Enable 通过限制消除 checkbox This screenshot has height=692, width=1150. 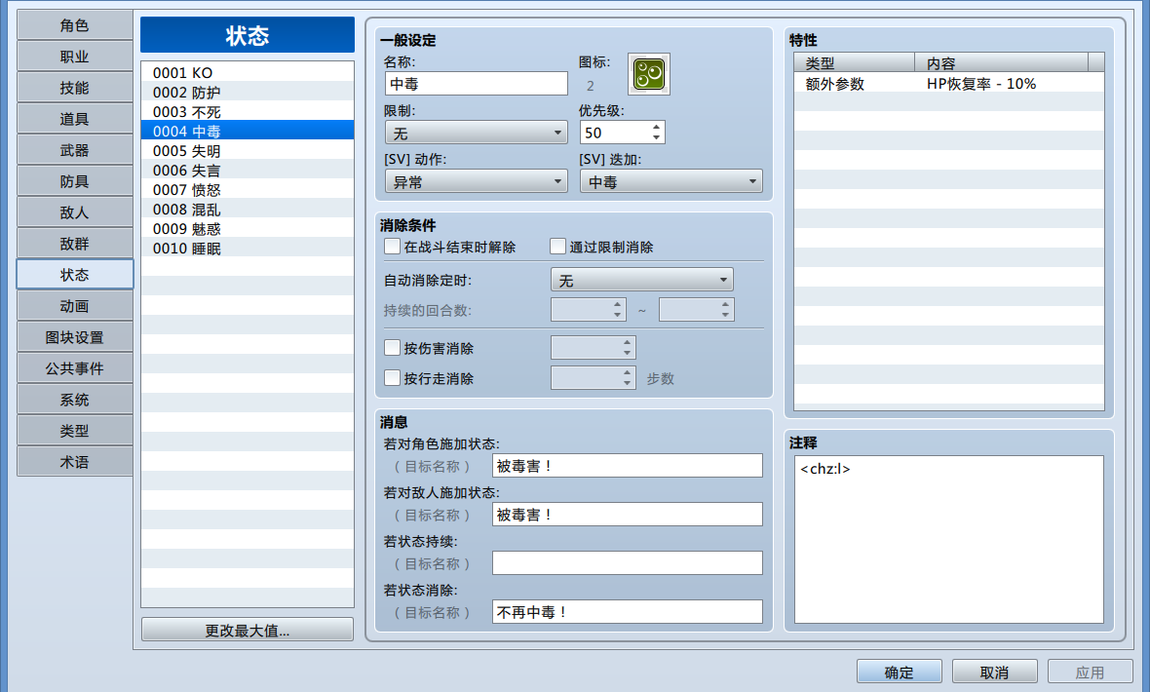[558, 247]
